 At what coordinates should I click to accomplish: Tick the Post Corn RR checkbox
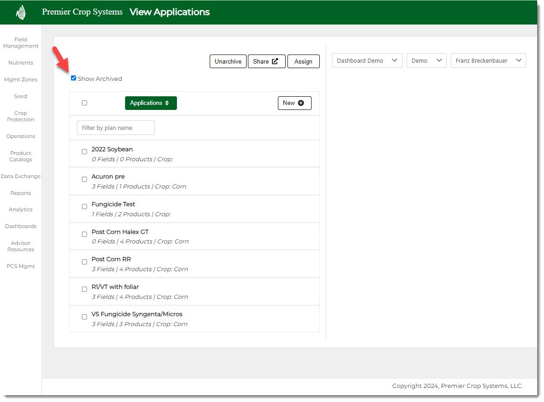pyautogui.click(x=84, y=262)
